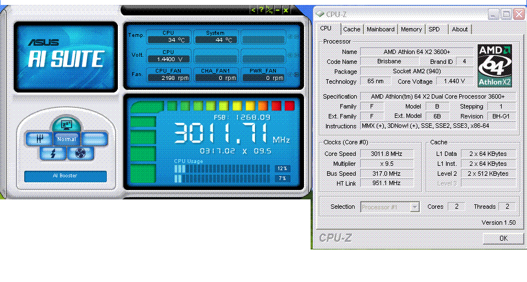Image resolution: width=527 pixels, height=282 pixels.
Task: Open AI Suite help question mark icon
Action: click(x=261, y=10)
